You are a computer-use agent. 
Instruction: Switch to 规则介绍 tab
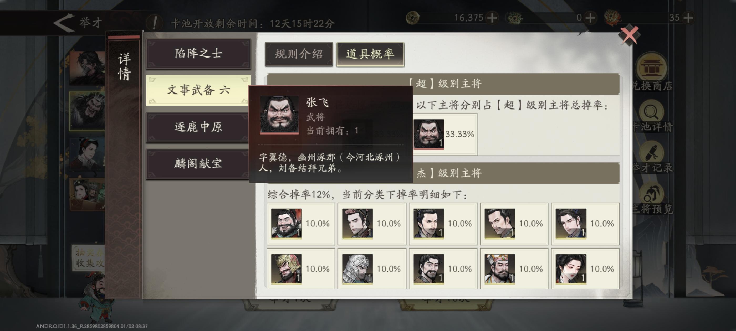pos(299,54)
